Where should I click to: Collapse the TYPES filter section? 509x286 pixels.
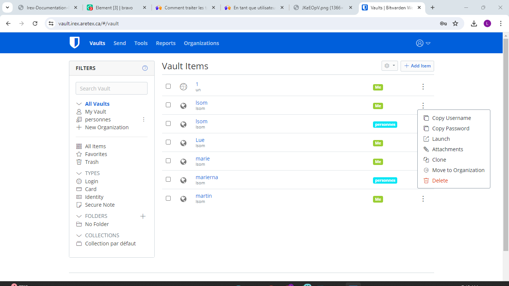79,173
